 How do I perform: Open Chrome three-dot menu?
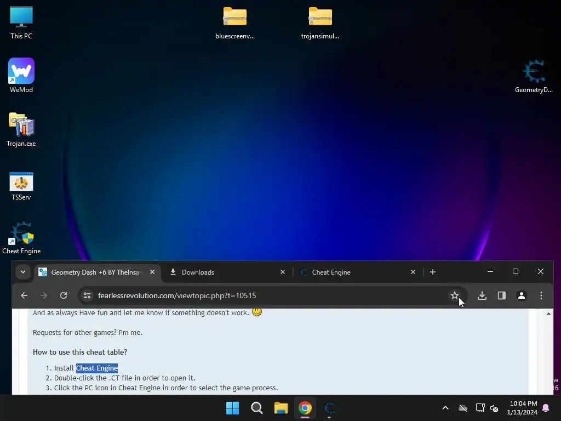541,295
